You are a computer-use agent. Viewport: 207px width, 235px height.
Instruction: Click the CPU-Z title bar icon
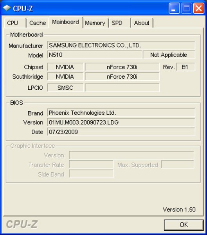point(6,8)
